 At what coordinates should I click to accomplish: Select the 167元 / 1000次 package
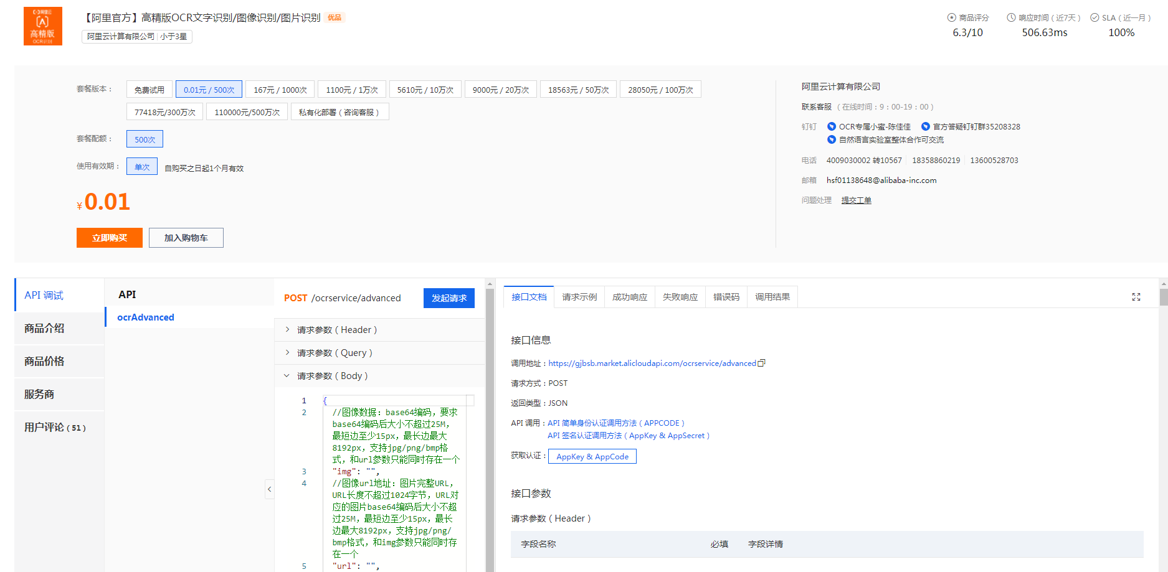point(280,90)
